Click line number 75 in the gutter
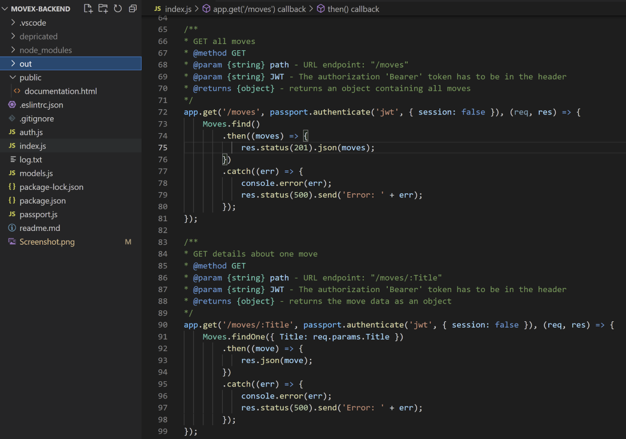 coord(162,147)
